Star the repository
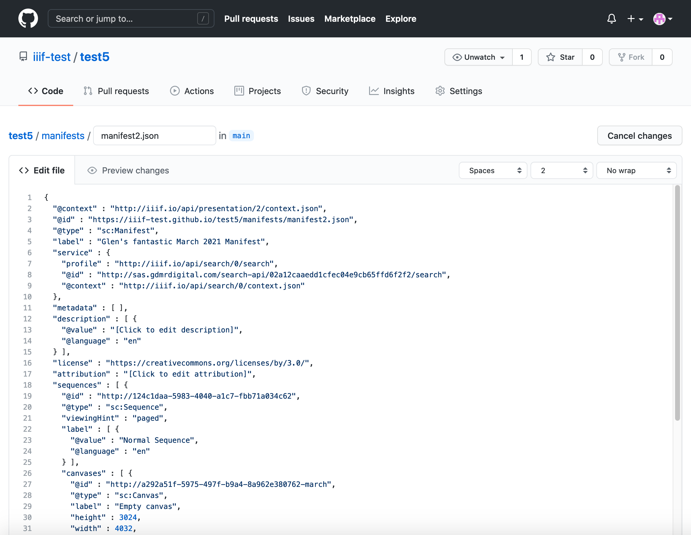This screenshot has height=535, width=691. click(560, 57)
